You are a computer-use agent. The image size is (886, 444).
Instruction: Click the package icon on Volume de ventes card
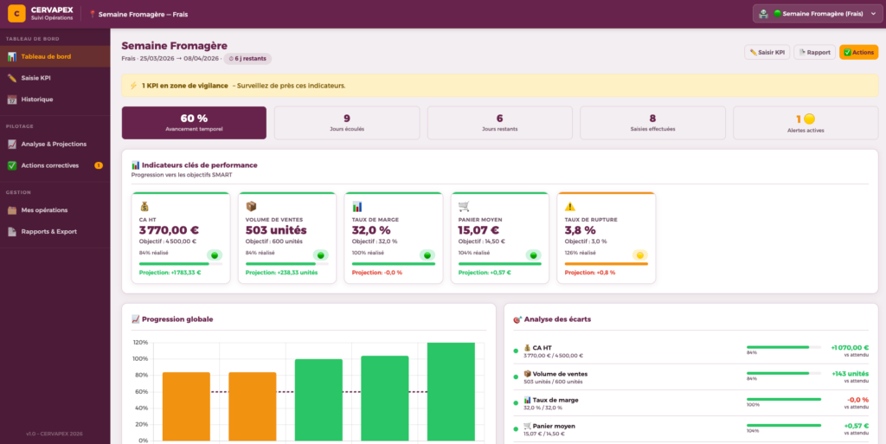[251, 207]
